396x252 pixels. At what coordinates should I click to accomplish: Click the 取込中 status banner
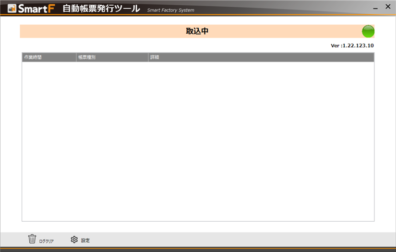click(197, 32)
